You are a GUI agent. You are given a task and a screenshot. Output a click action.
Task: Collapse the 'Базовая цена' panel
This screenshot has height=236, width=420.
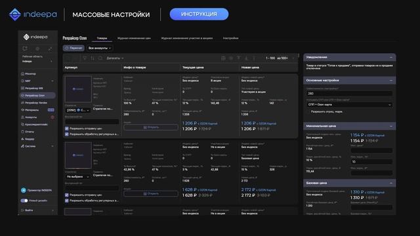tap(391, 183)
